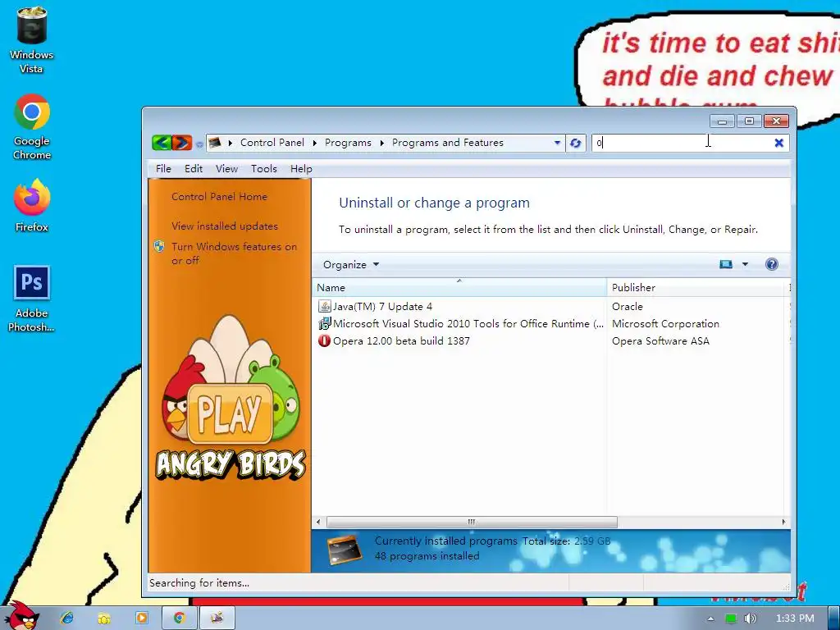Image resolution: width=840 pixels, height=630 pixels.
Task: Click Opera Software ASA publisher cell
Action: [x=660, y=340]
